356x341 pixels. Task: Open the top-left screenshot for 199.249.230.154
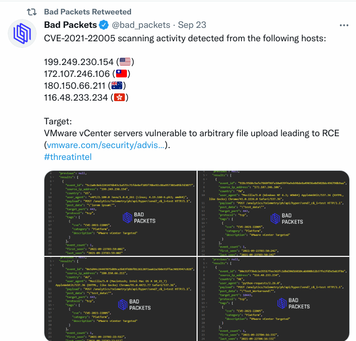coord(120,213)
